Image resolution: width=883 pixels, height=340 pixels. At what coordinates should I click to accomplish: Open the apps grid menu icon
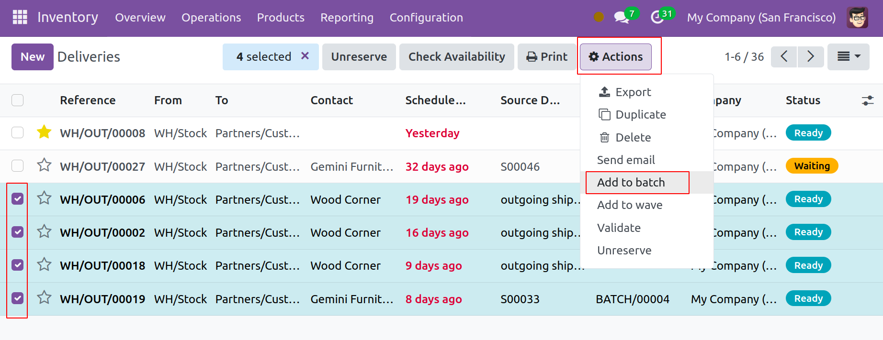click(20, 17)
